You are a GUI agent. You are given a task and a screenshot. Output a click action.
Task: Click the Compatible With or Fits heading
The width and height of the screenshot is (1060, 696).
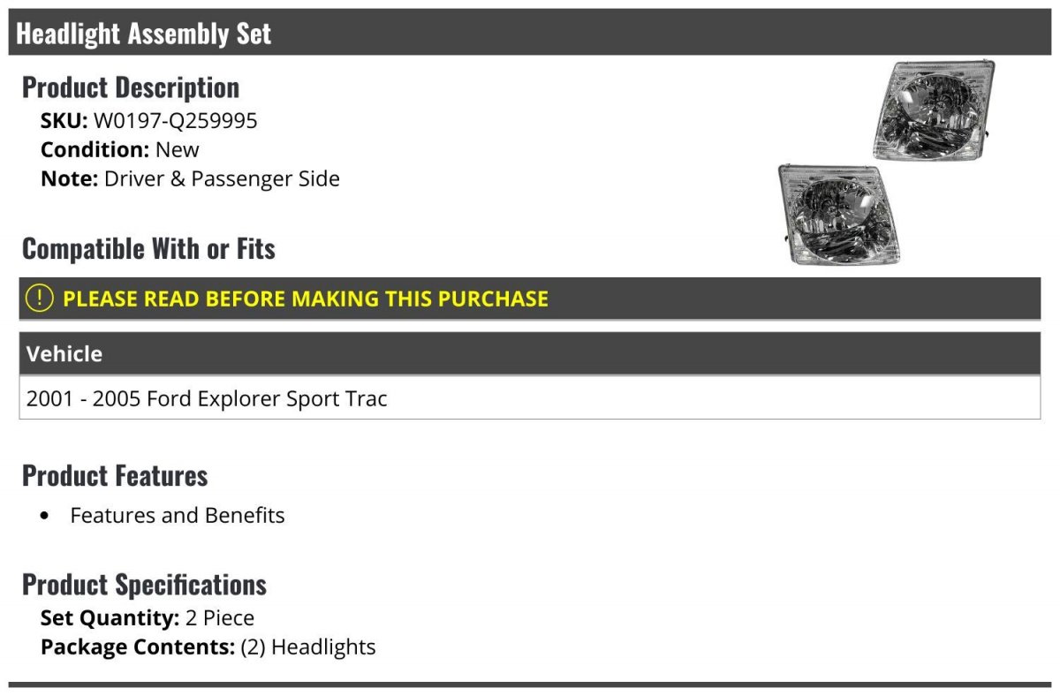pos(148,249)
